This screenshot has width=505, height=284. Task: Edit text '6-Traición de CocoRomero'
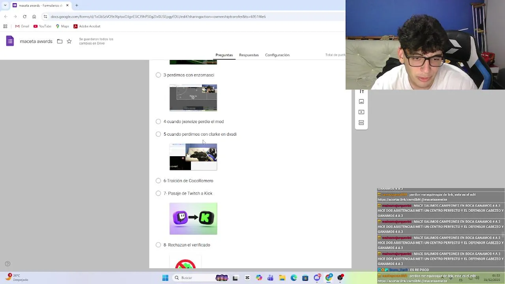[188, 181]
